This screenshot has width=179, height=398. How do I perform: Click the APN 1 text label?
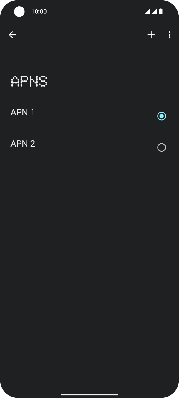(x=22, y=112)
